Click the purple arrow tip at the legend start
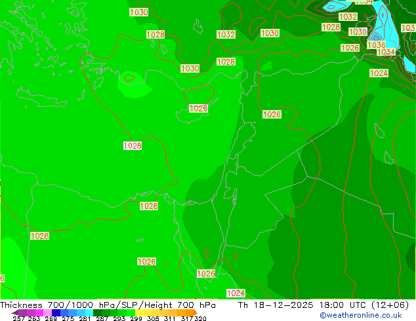The height and width of the screenshot is (321, 416). point(15,312)
